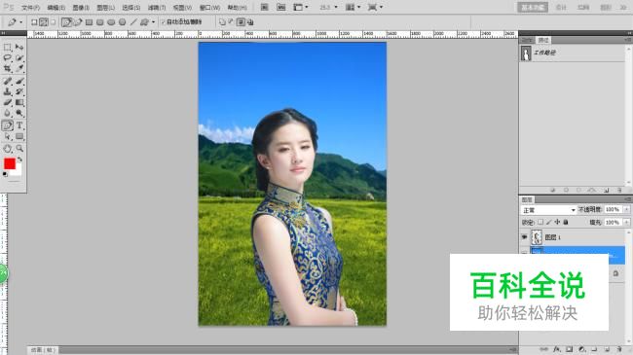Open custom shape options dropdown arrow
The width and height of the screenshot is (633, 355).
pyautogui.click(x=154, y=22)
